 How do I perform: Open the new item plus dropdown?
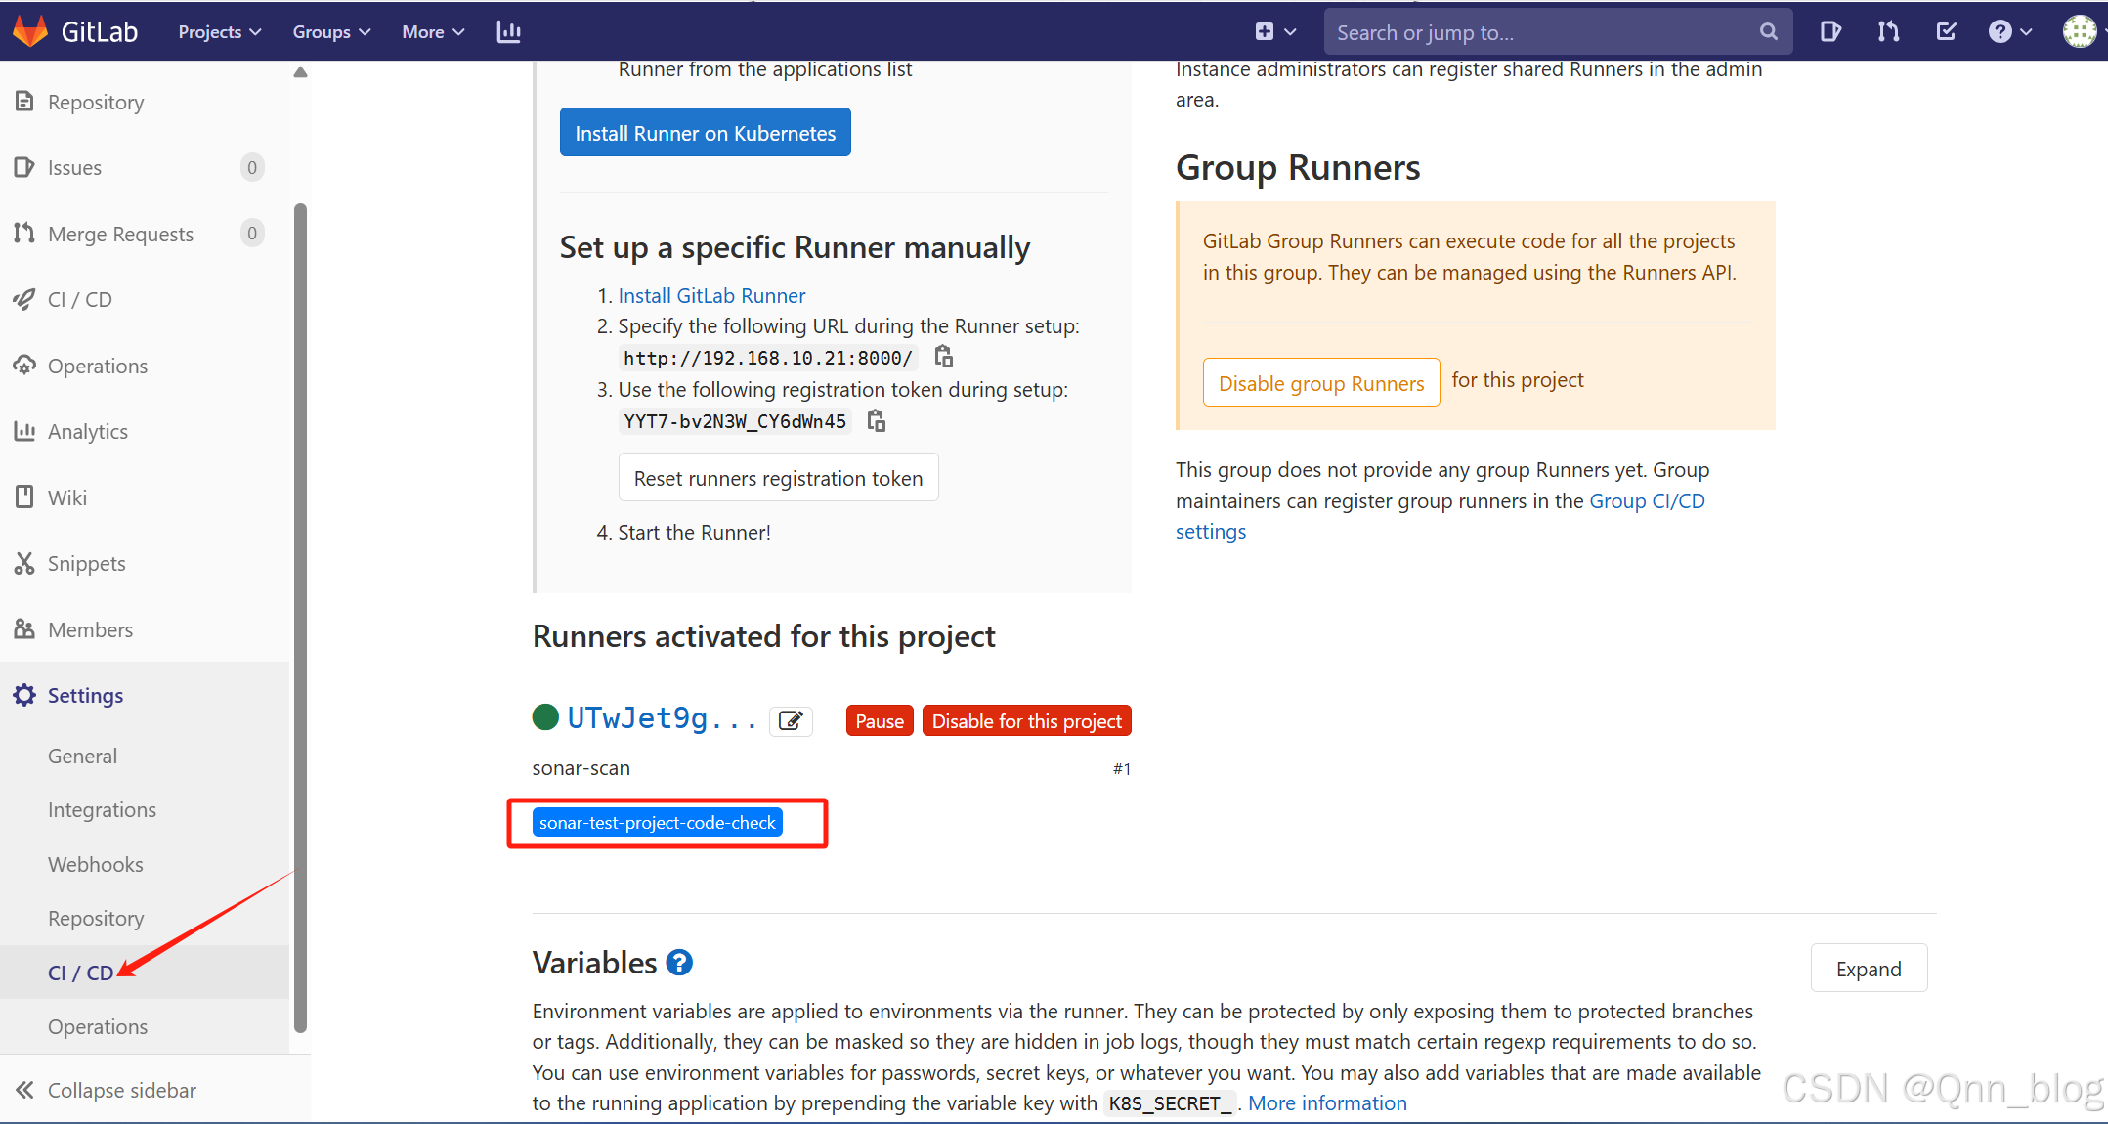click(x=1275, y=31)
